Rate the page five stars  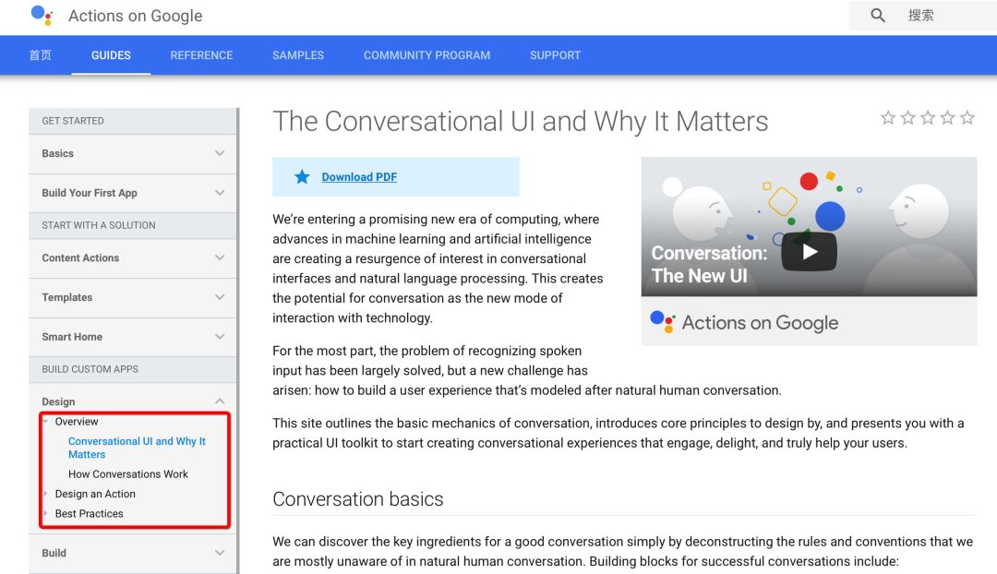point(967,117)
